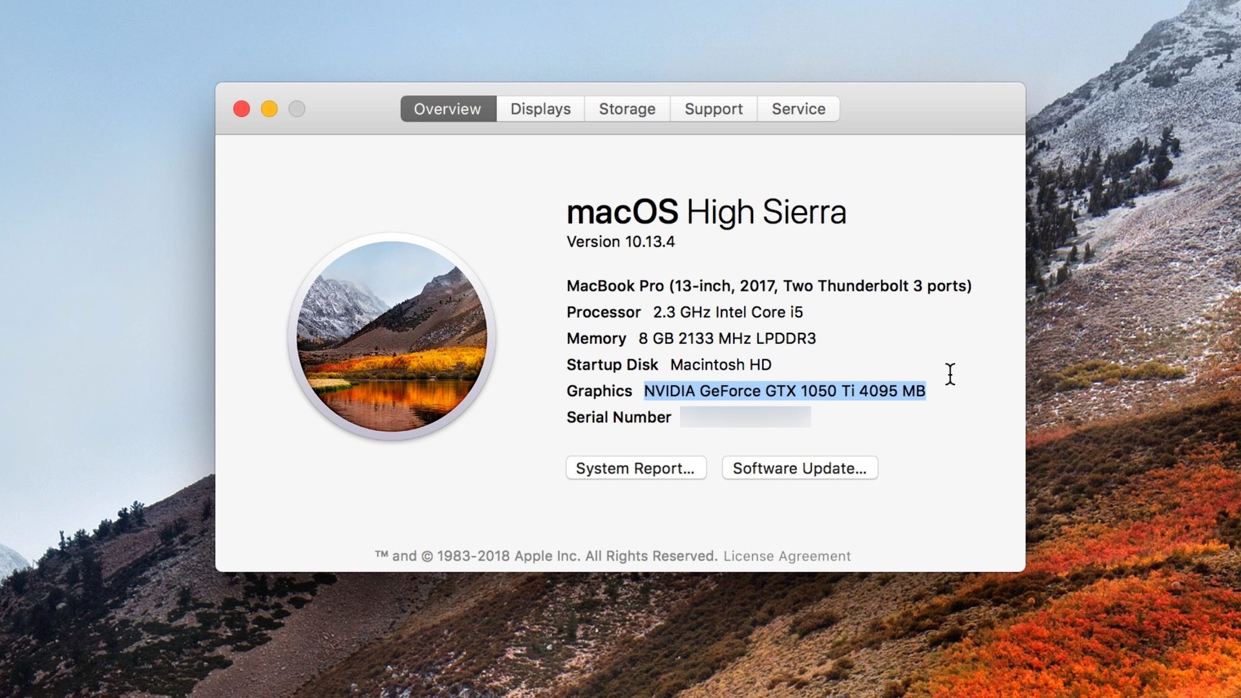
Task: Click the Software Update button
Action: 800,468
